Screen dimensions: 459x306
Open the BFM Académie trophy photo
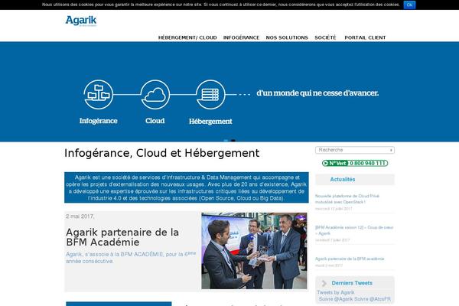pyautogui.click(x=254, y=251)
